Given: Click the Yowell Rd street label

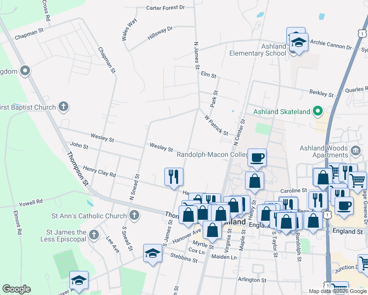Looking at the screenshot, I should (x=31, y=203).
